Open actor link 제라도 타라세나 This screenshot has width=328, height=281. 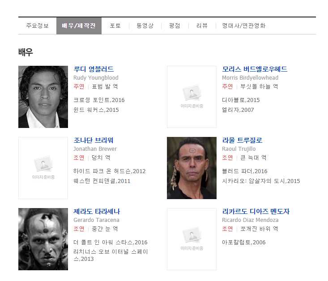(97, 211)
